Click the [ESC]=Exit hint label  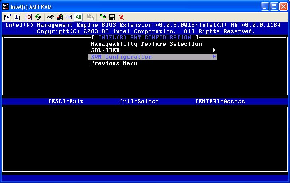point(66,101)
